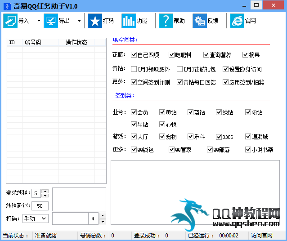
Task: Click the 反馈 toolbar label
Action: pos(213,21)
